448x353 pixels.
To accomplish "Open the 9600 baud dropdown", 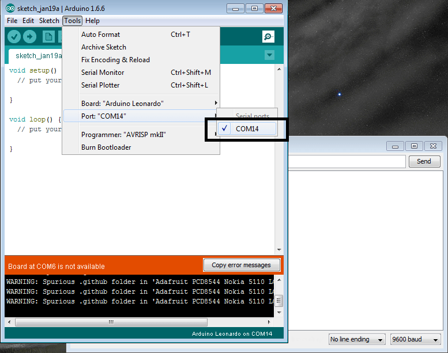I will coord(416,339).
